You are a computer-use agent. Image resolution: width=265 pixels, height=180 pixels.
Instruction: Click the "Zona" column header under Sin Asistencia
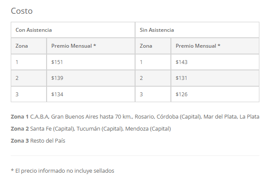point(146,46)
